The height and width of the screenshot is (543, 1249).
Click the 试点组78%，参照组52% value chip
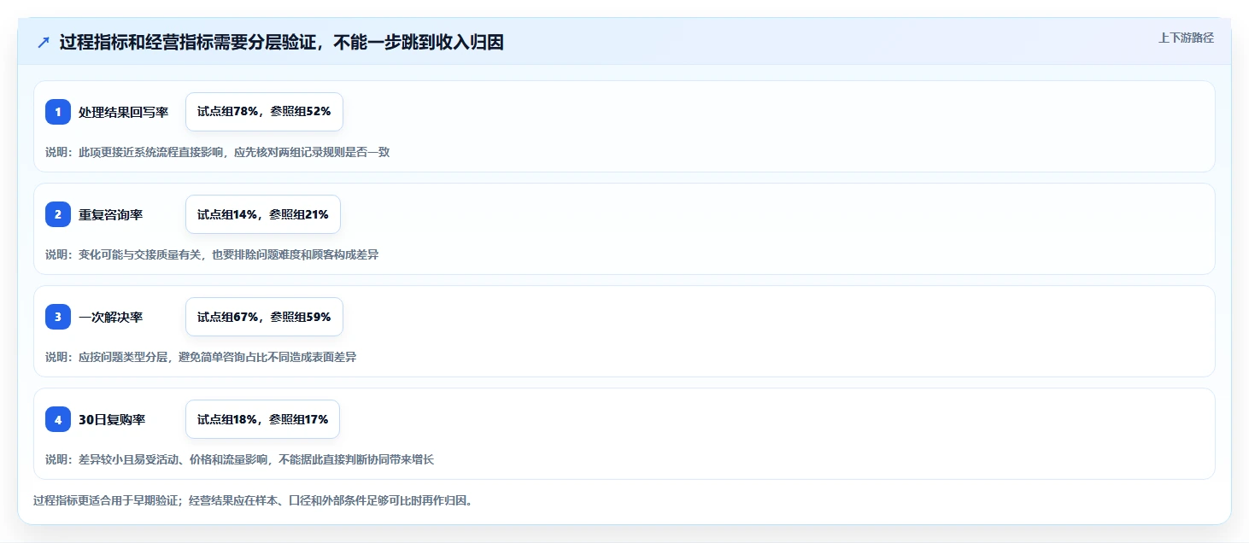click(264, 112)
